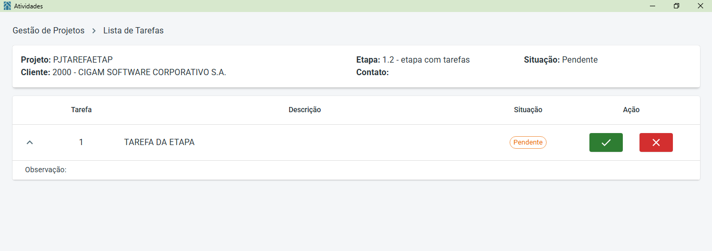Close the Atividades window

(700, 6)
